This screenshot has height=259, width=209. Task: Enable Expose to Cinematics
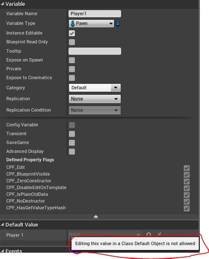(x=72, y=78)
